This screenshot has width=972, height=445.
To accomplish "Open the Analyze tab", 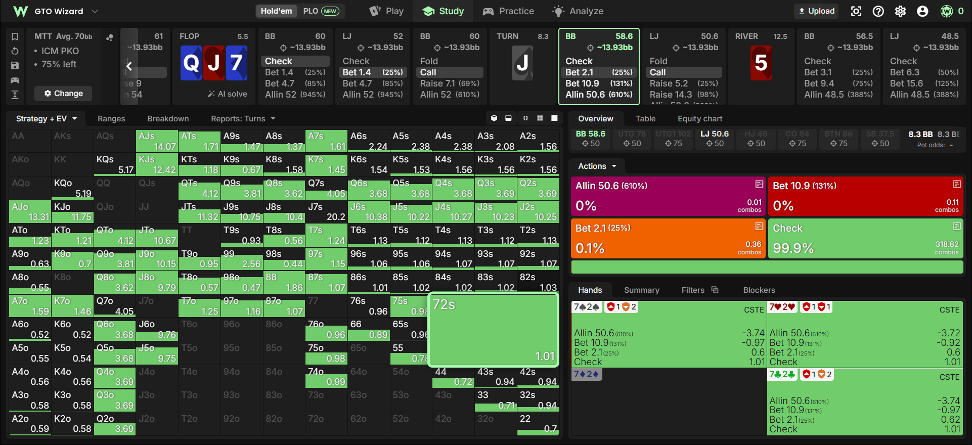I will [578, 11].
